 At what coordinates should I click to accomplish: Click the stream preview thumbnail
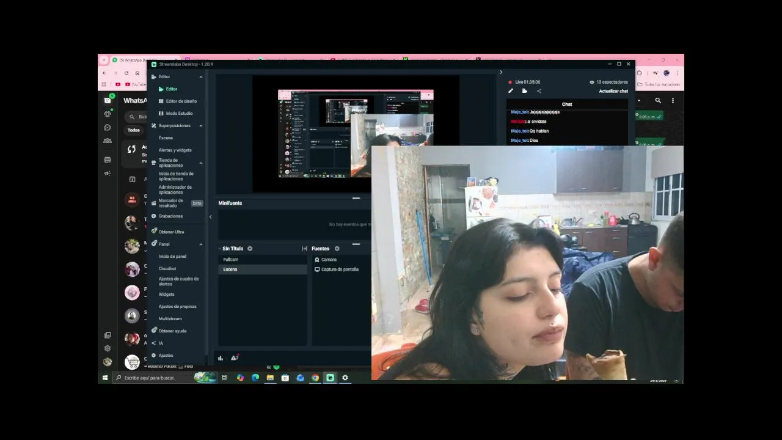coord(356,133)
